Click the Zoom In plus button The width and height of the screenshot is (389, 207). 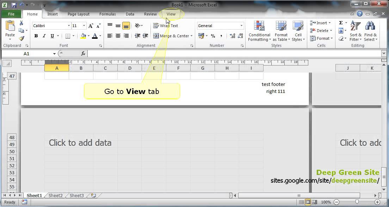[x=377, y=202]
